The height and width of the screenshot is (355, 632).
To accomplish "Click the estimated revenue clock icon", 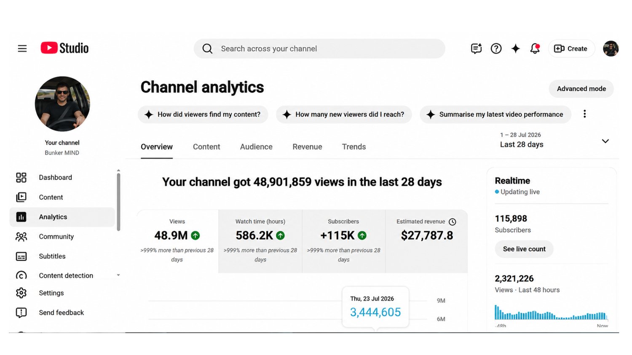I will [453, 222].
